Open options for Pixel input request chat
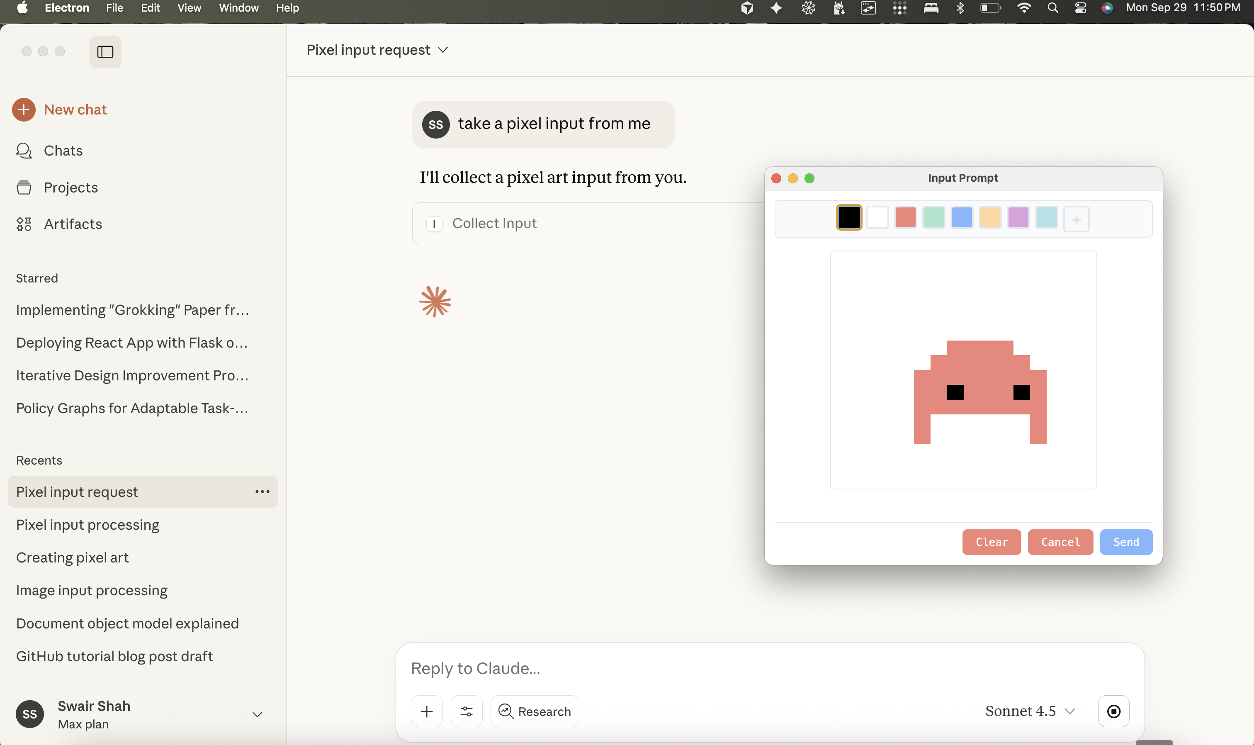The image size is (1254, 745). click(262, 492)
